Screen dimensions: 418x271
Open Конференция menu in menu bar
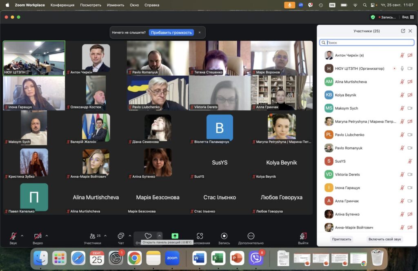tap(62, 5)
